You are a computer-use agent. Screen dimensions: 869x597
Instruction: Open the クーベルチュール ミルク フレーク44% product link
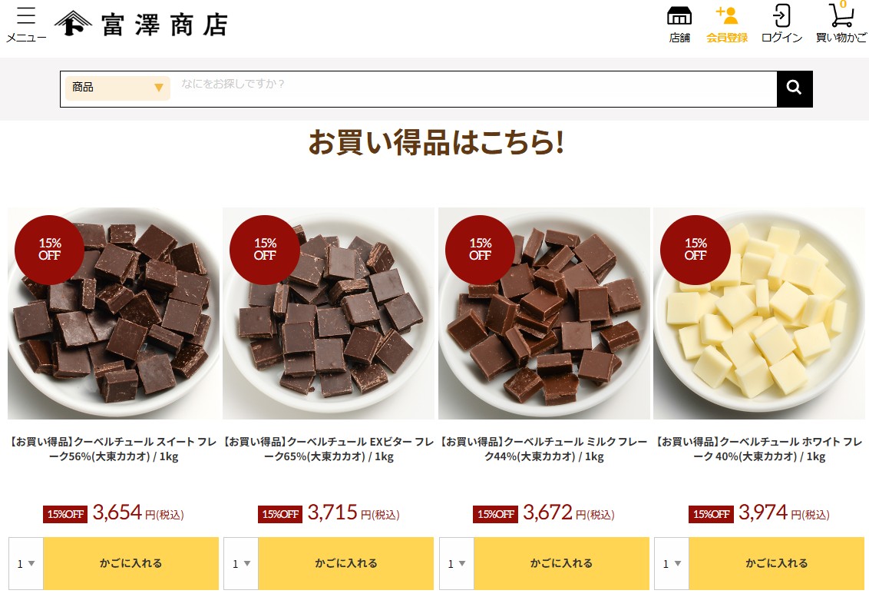click(x=544, y=449)
